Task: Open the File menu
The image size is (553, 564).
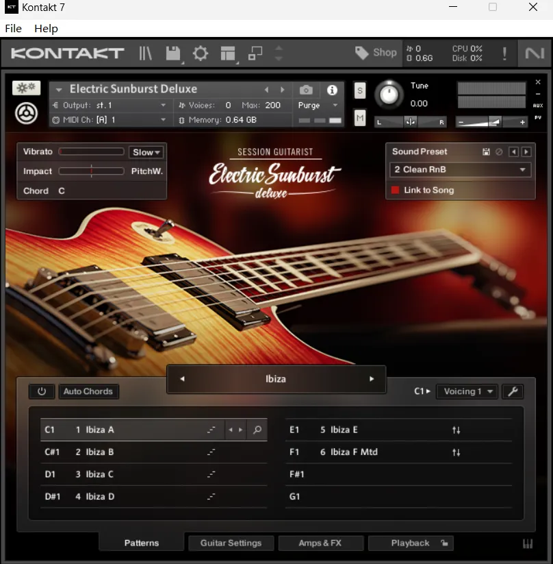Action: (13, 28)
